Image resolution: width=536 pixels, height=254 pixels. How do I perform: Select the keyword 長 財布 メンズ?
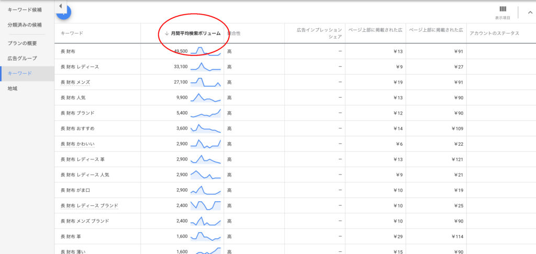point(75,82)
